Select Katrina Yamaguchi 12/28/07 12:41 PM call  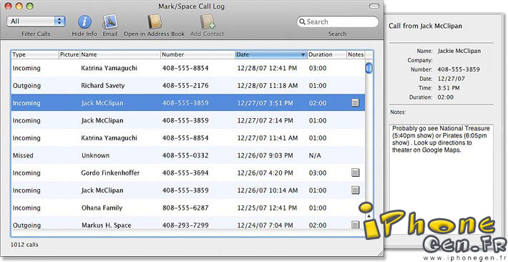pyautogui.click(x=188, y=68)
